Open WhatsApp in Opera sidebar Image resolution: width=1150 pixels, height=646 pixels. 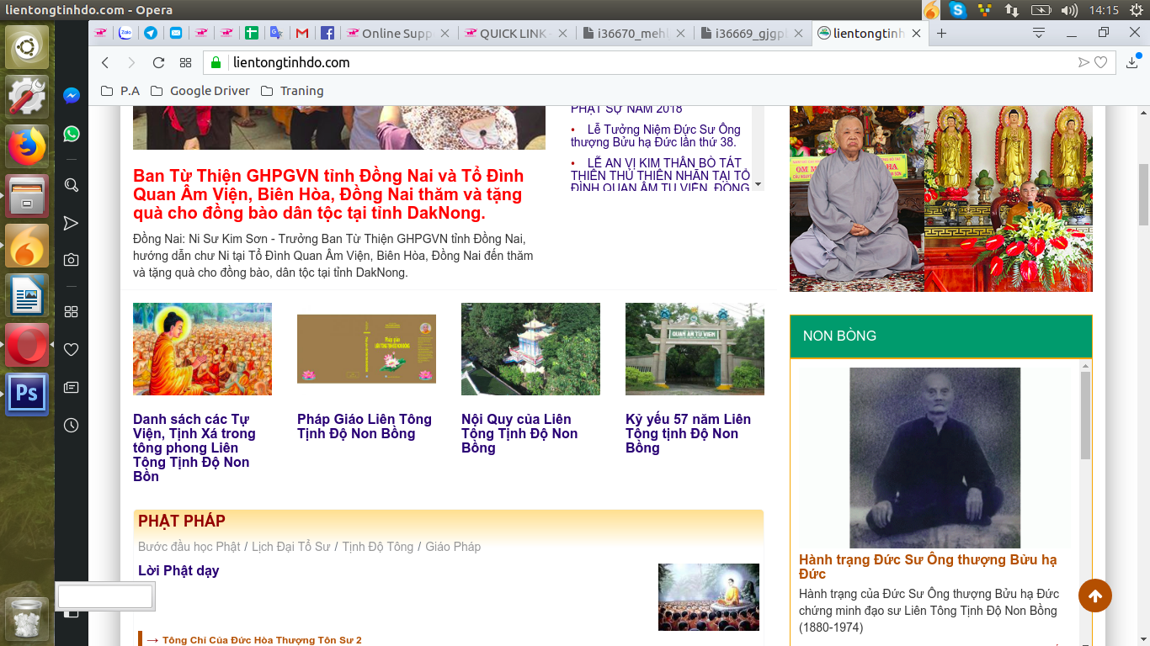72,134
